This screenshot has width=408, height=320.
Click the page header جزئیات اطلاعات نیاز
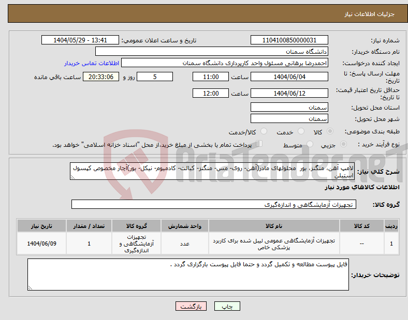[x=369, y=14]
